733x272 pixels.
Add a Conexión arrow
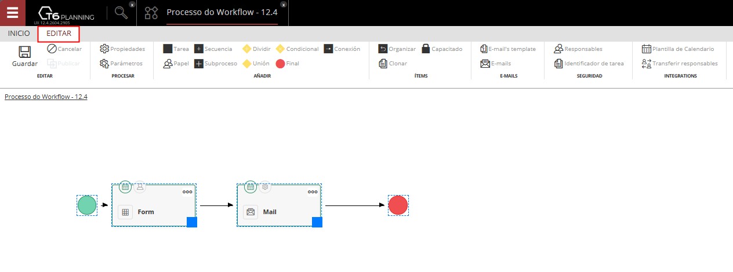point(342,49)
